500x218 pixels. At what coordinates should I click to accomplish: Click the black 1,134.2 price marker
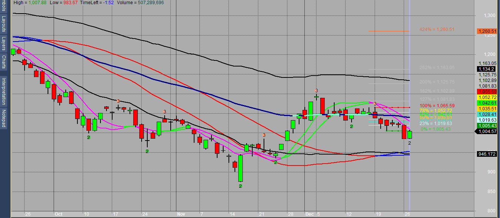(487, 69)
